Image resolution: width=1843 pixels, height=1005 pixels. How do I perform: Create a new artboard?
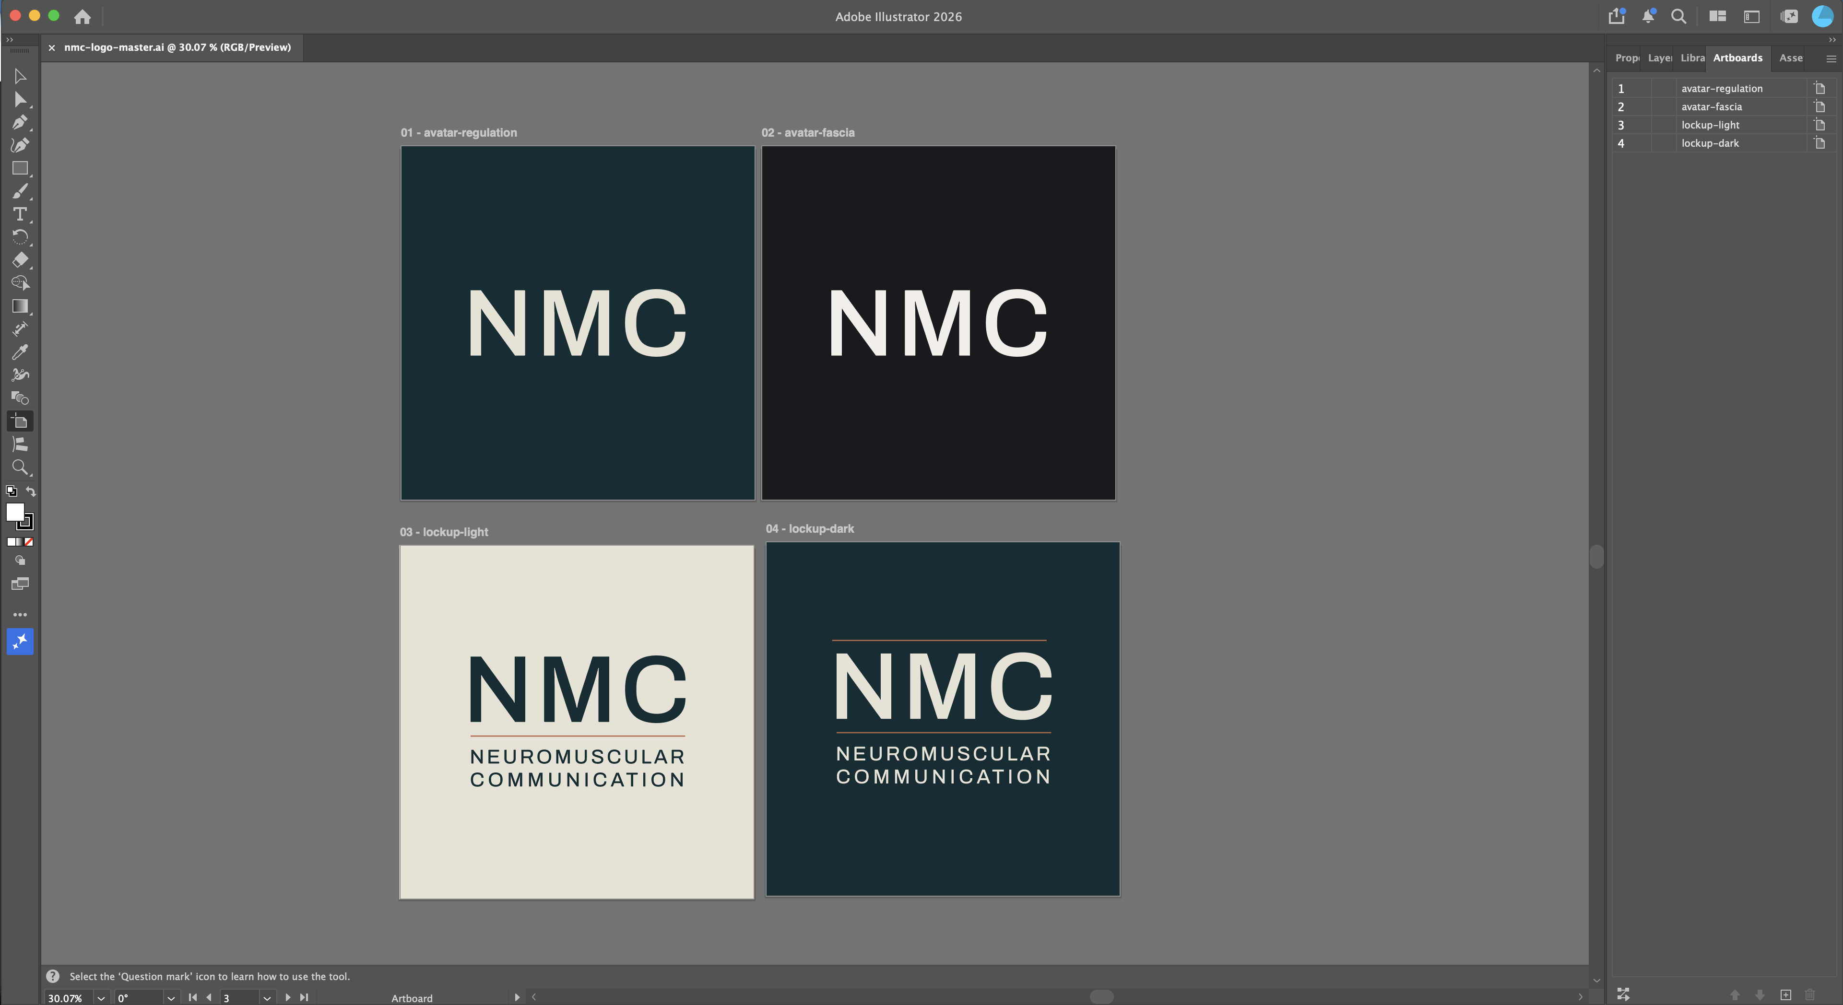click(1786, 994)
